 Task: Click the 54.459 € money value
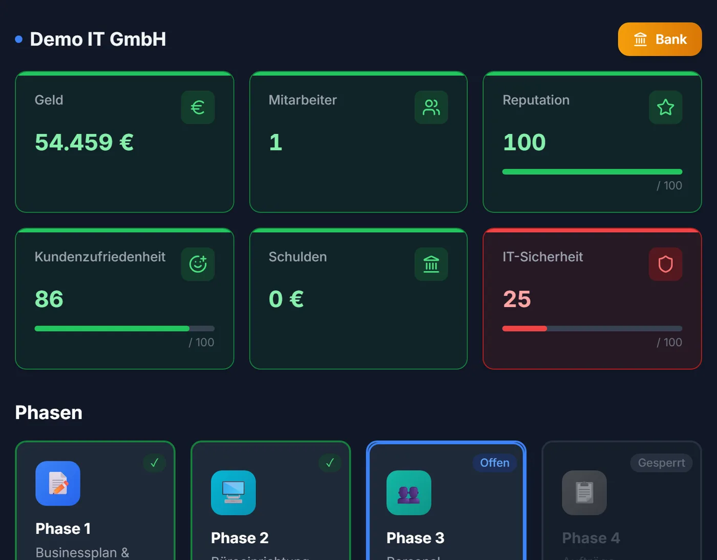pyautogui.click(x=84, y=142)
